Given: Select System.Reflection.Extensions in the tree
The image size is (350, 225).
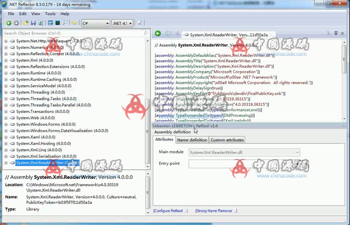Looking at the screenshot, I should (x=50, y=67).
